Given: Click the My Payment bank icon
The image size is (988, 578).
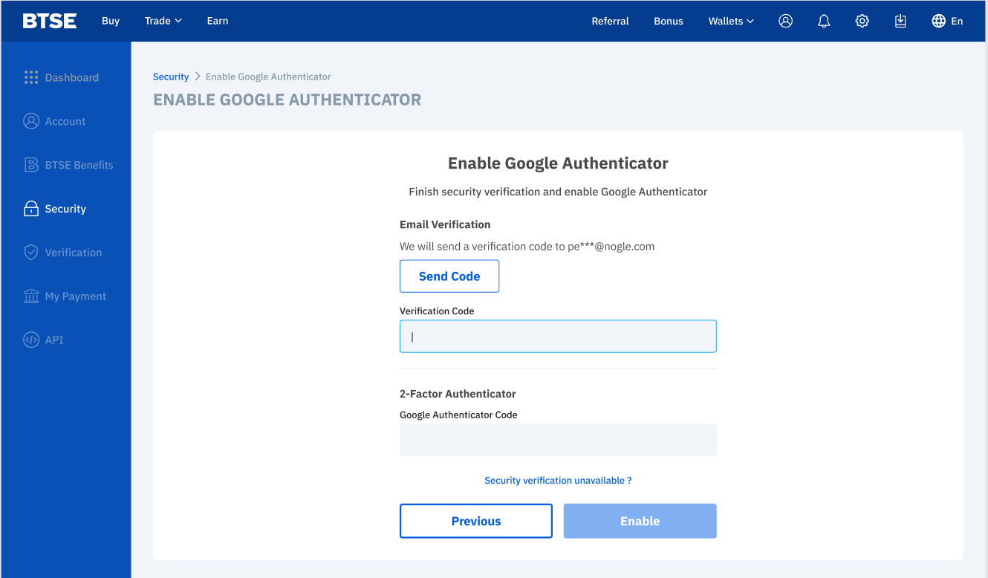Looking at the screenshot, I should click(x=30, y=296).
